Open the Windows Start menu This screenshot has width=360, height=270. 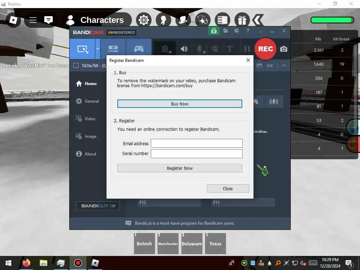click(x=8, y=263)
